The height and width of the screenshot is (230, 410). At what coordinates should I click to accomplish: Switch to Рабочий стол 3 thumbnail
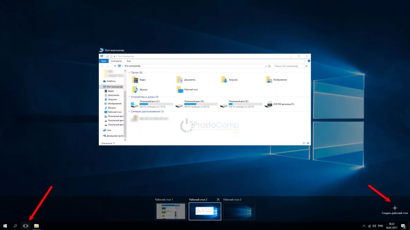pyautogui.click(x=239, y=211)
